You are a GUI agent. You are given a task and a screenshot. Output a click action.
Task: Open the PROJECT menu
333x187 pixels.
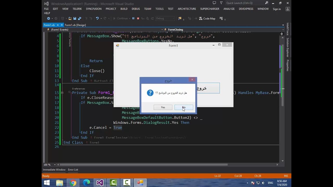coord(111,9)
